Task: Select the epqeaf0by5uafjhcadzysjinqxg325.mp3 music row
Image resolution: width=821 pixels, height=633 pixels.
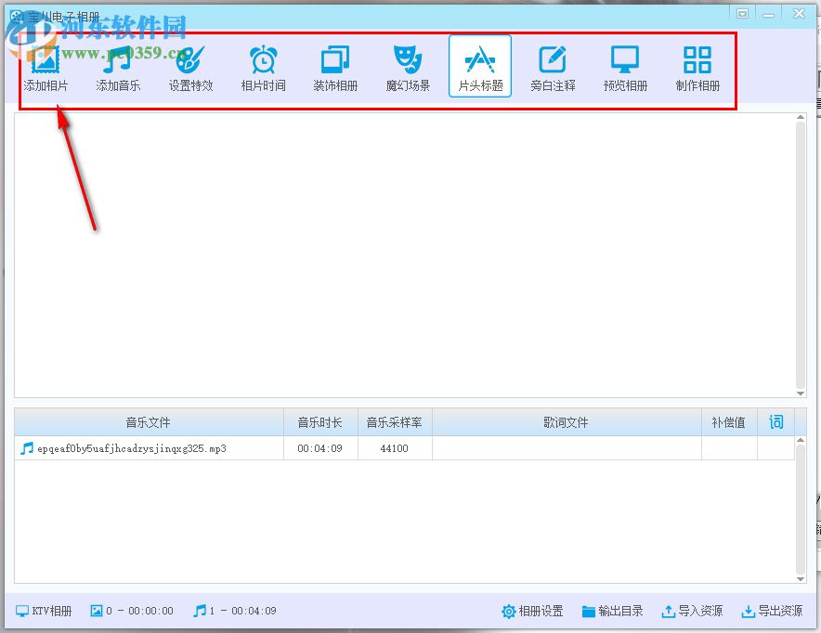Action: [404, 448]
